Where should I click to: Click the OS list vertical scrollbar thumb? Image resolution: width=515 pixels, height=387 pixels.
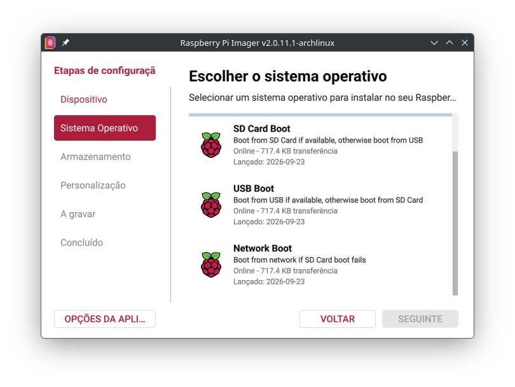[x=455, y=223]
